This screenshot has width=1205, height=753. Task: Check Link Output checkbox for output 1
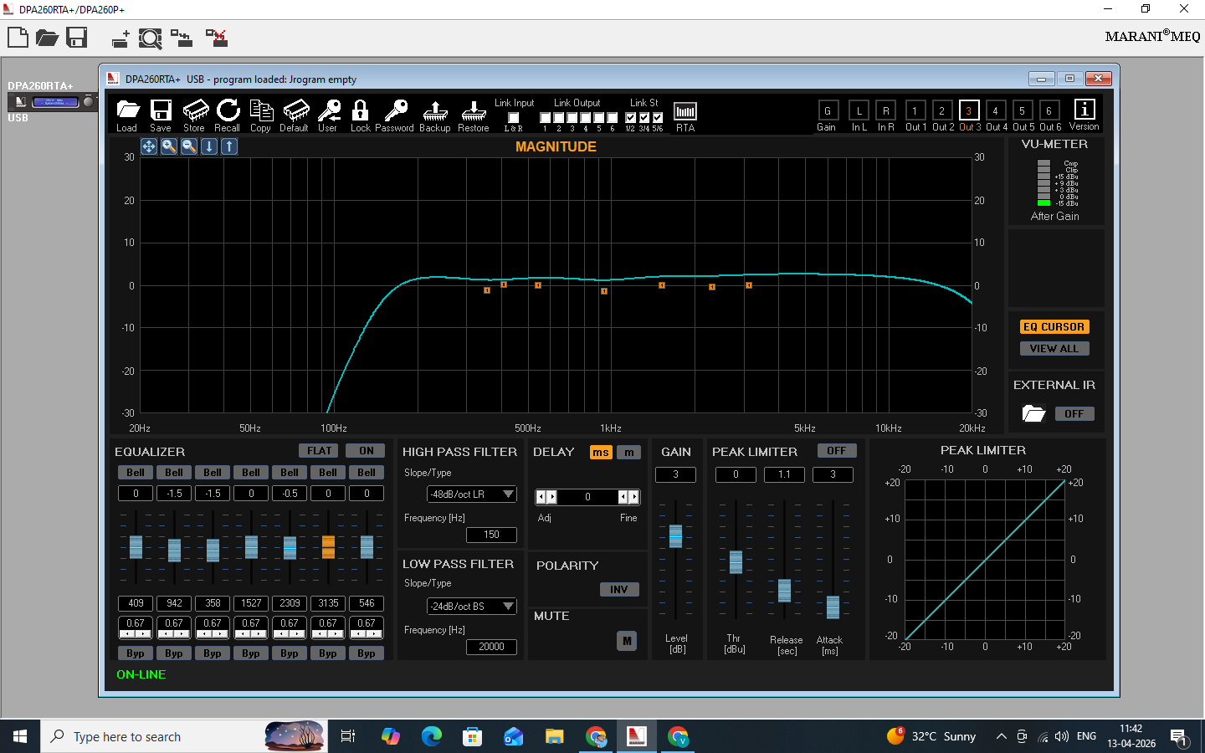point(546,118)
